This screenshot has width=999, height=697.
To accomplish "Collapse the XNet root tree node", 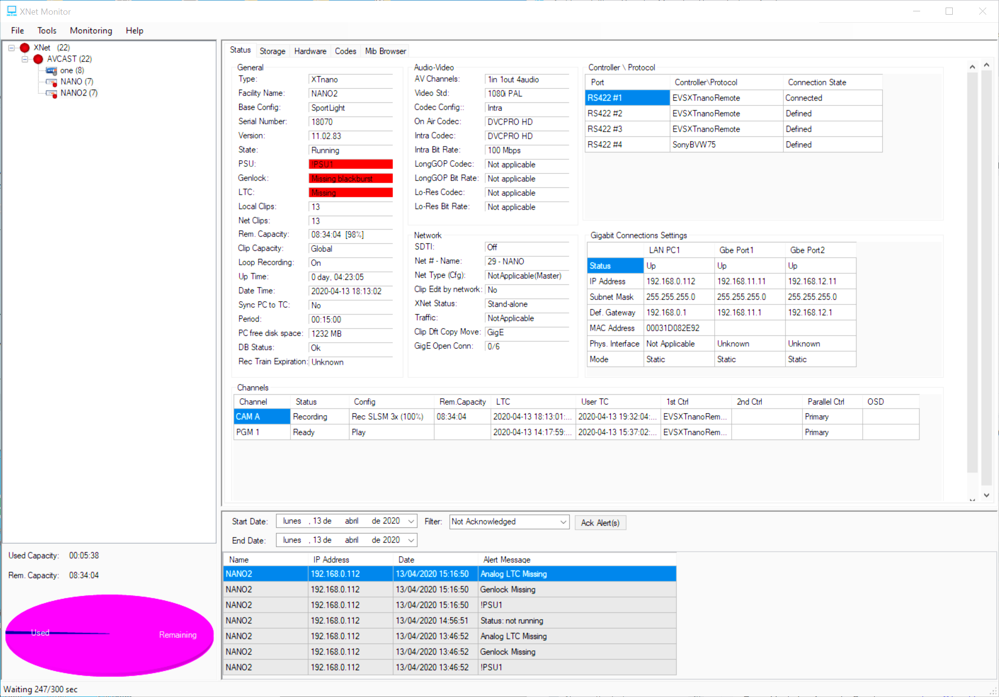I will coord(11,48).
